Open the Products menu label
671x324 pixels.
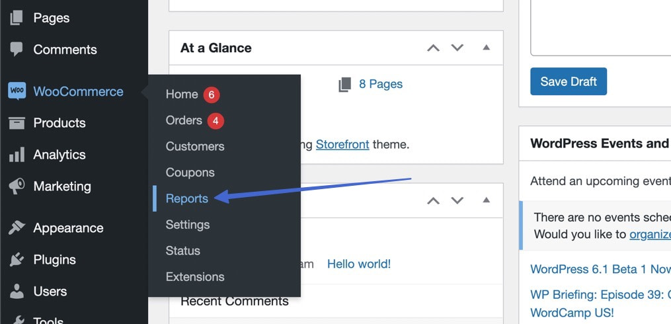[59, 123]
